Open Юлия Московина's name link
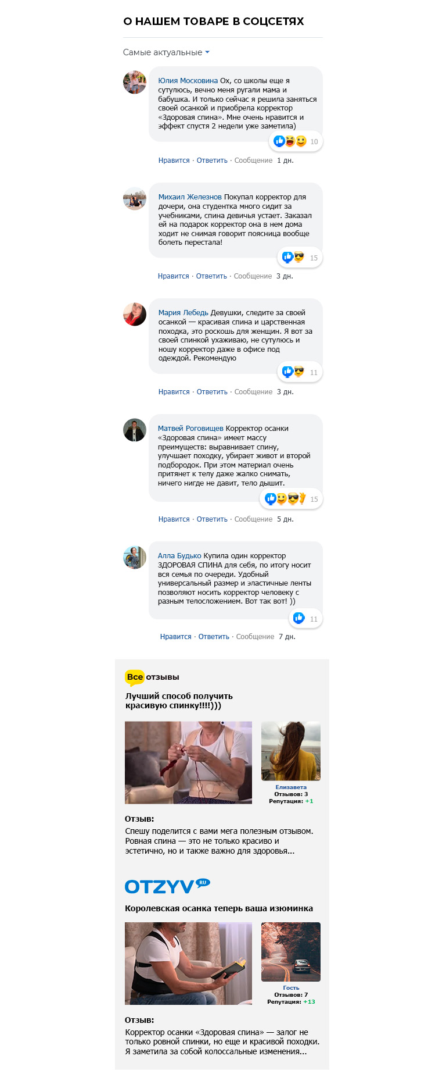446x1070 pixels. [188, 81]
